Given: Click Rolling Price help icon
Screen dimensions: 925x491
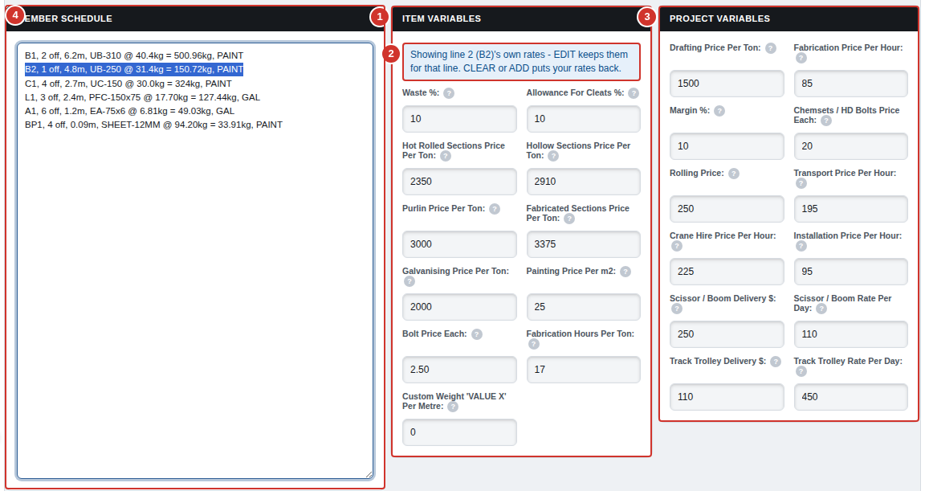Looking at the screenshot, I should click(733, 174).
